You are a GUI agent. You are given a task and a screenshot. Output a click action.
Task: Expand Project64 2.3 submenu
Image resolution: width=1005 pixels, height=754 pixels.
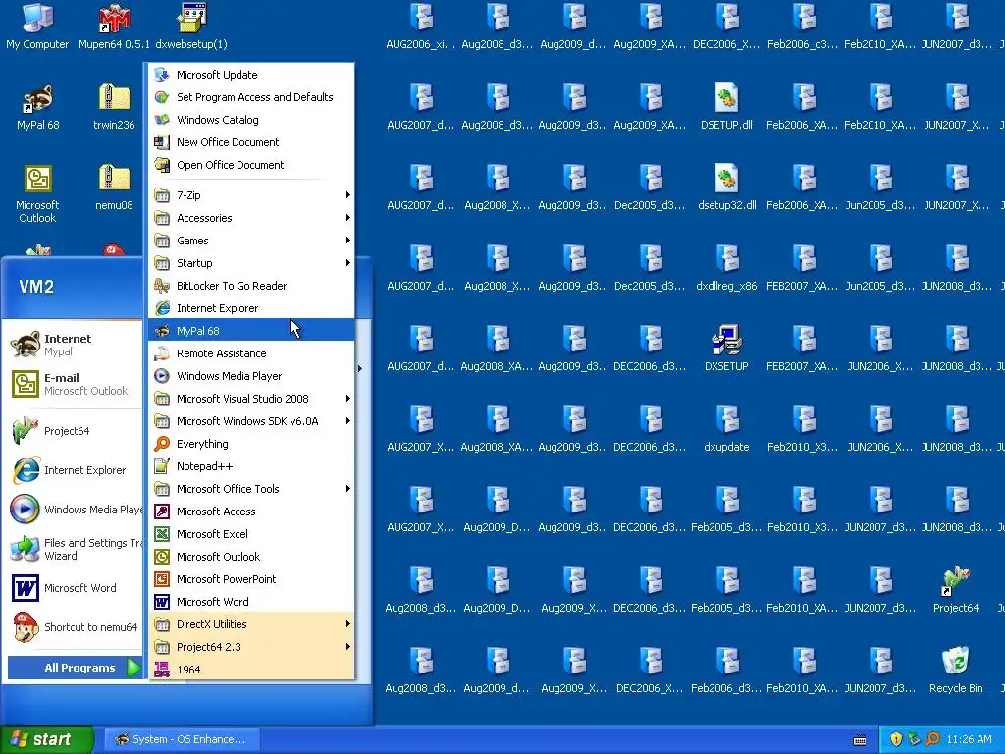[x=251, y=647]
